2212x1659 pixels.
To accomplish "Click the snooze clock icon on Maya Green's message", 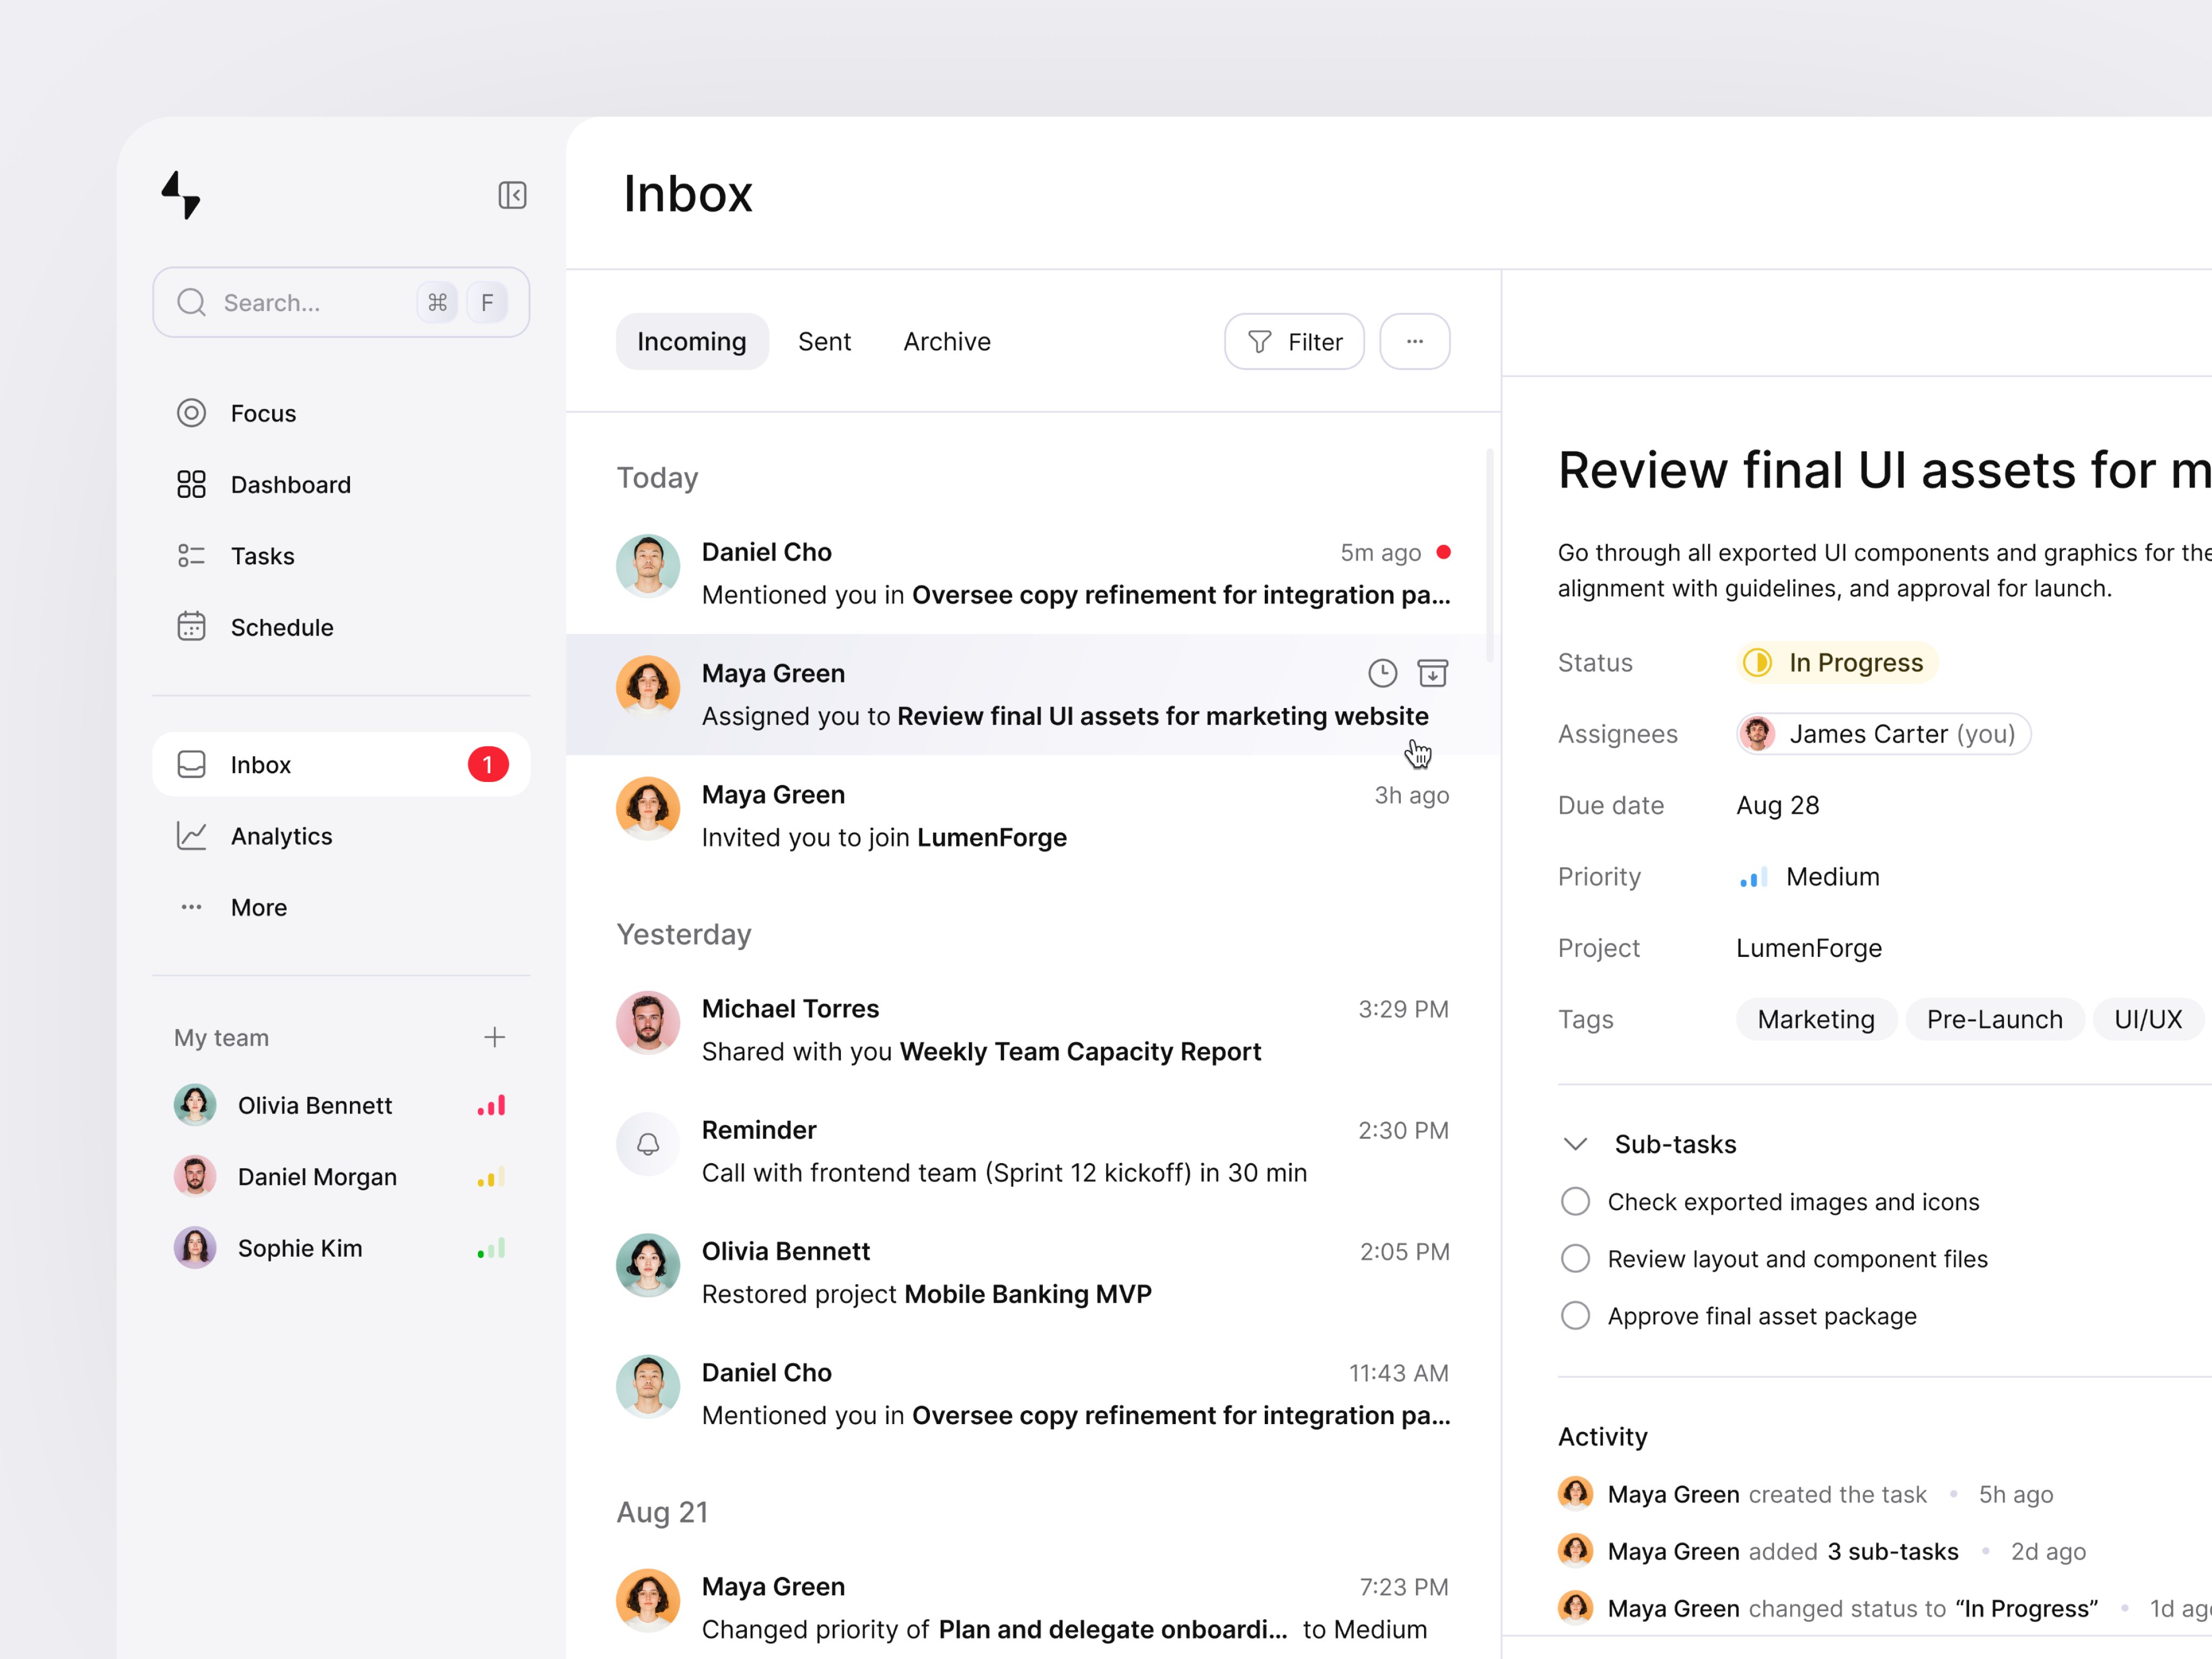I will 1382,673.
